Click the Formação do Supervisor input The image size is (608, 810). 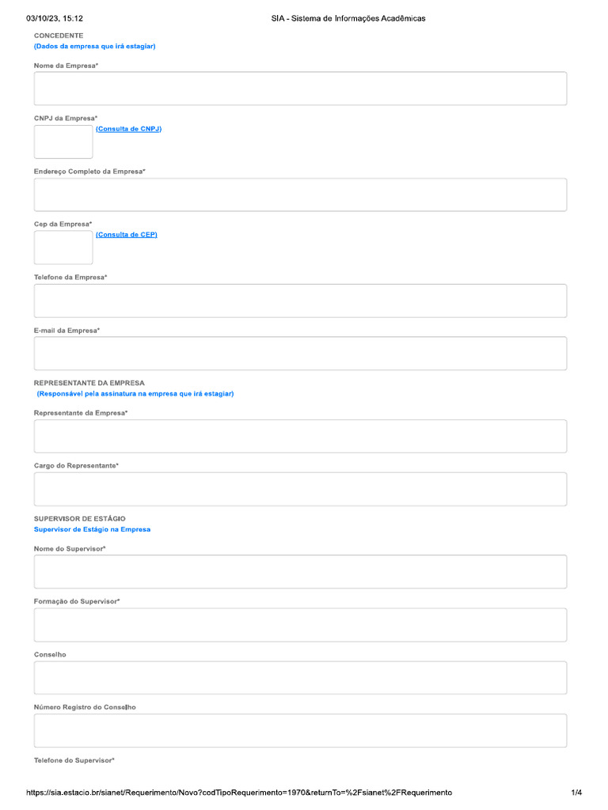300,625
